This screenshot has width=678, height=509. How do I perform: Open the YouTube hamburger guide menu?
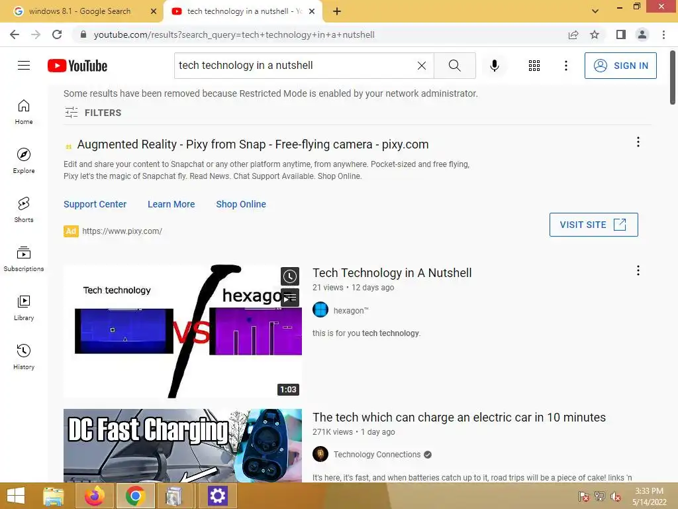click(24, 66)
